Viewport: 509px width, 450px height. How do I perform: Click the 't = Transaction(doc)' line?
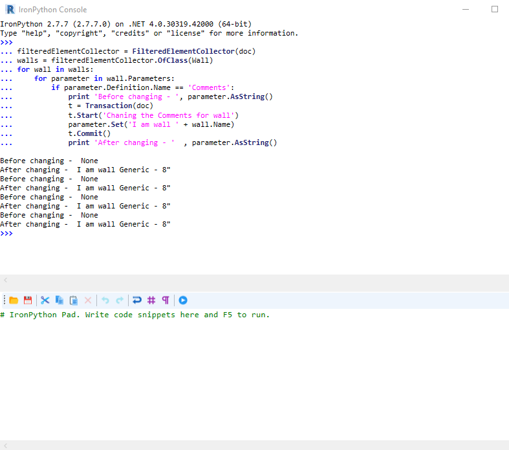pos(111,106)
